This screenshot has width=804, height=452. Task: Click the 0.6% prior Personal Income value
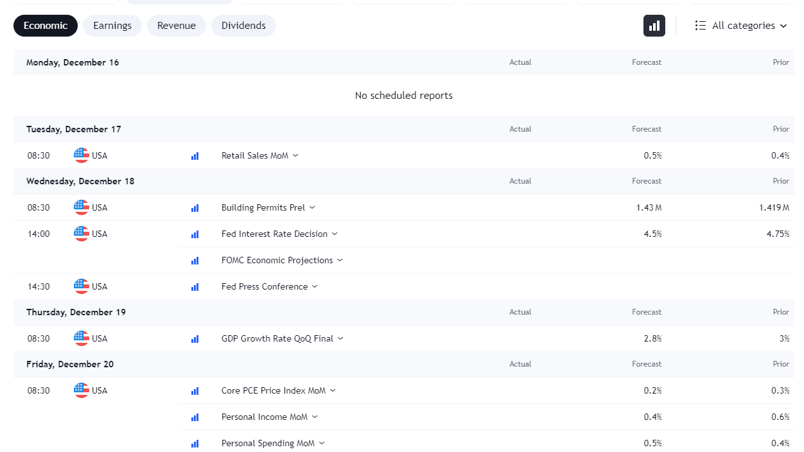click(781, 417)
